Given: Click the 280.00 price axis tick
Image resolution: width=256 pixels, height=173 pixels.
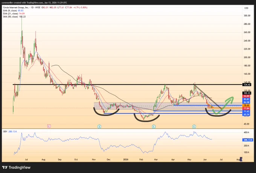Looking at the screenshot, I should pos(247,24).
